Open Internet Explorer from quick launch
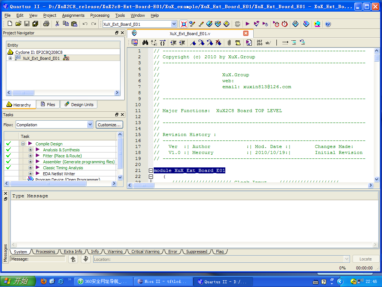The image size is (382, 287). point(60,281)
